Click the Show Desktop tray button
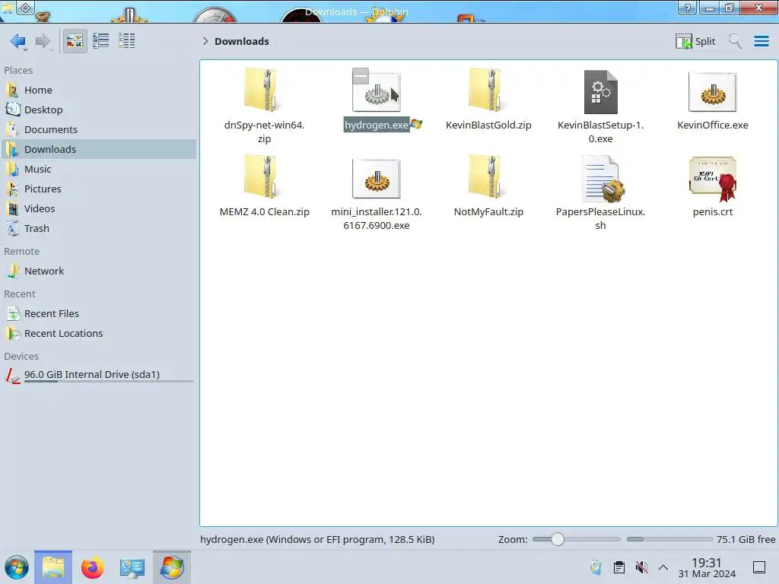Screen dimensions: 779x584 759,567
